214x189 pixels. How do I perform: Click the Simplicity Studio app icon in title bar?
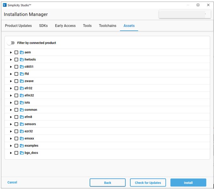click(x=5, y=5)
